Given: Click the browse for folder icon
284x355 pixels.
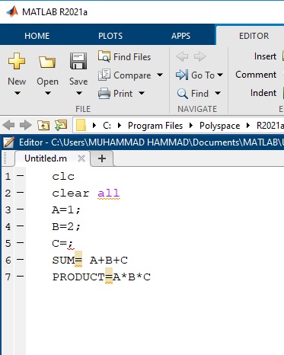Looking at the screenshot, I should [61, 125].
